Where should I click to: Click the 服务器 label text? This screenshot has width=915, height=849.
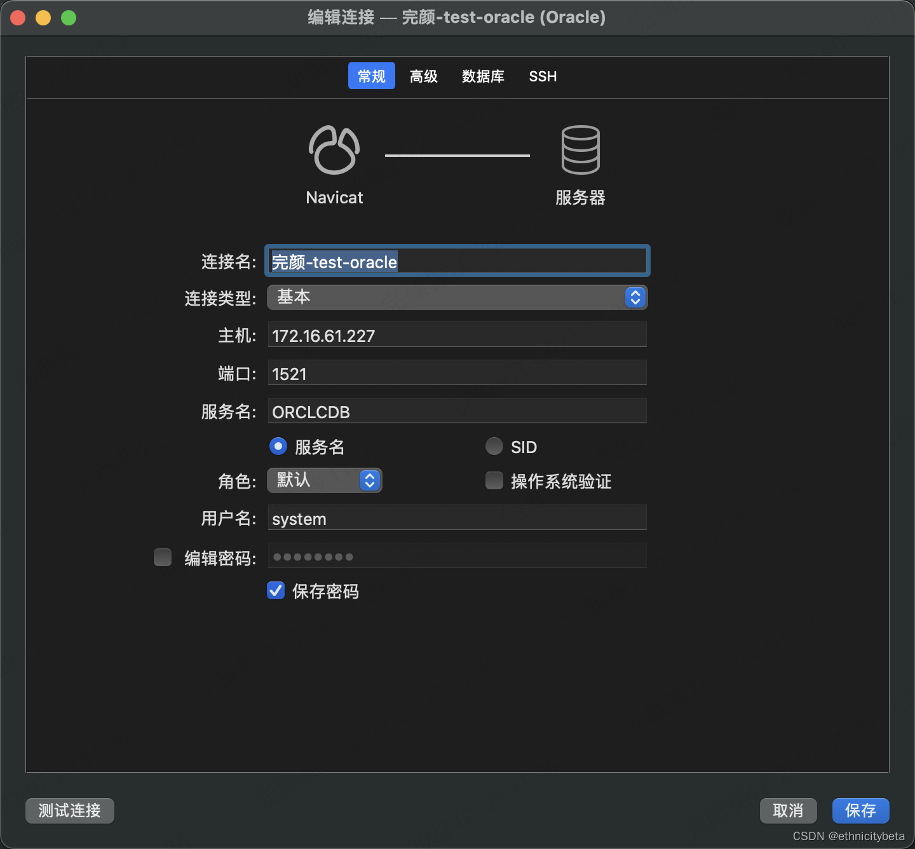[x=580, y=198]
